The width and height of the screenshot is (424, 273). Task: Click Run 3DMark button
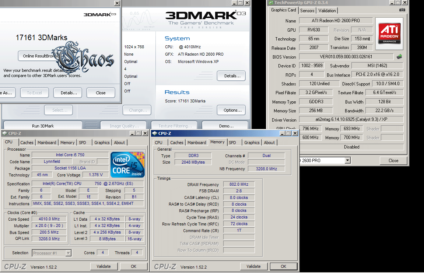coord(43,126)
